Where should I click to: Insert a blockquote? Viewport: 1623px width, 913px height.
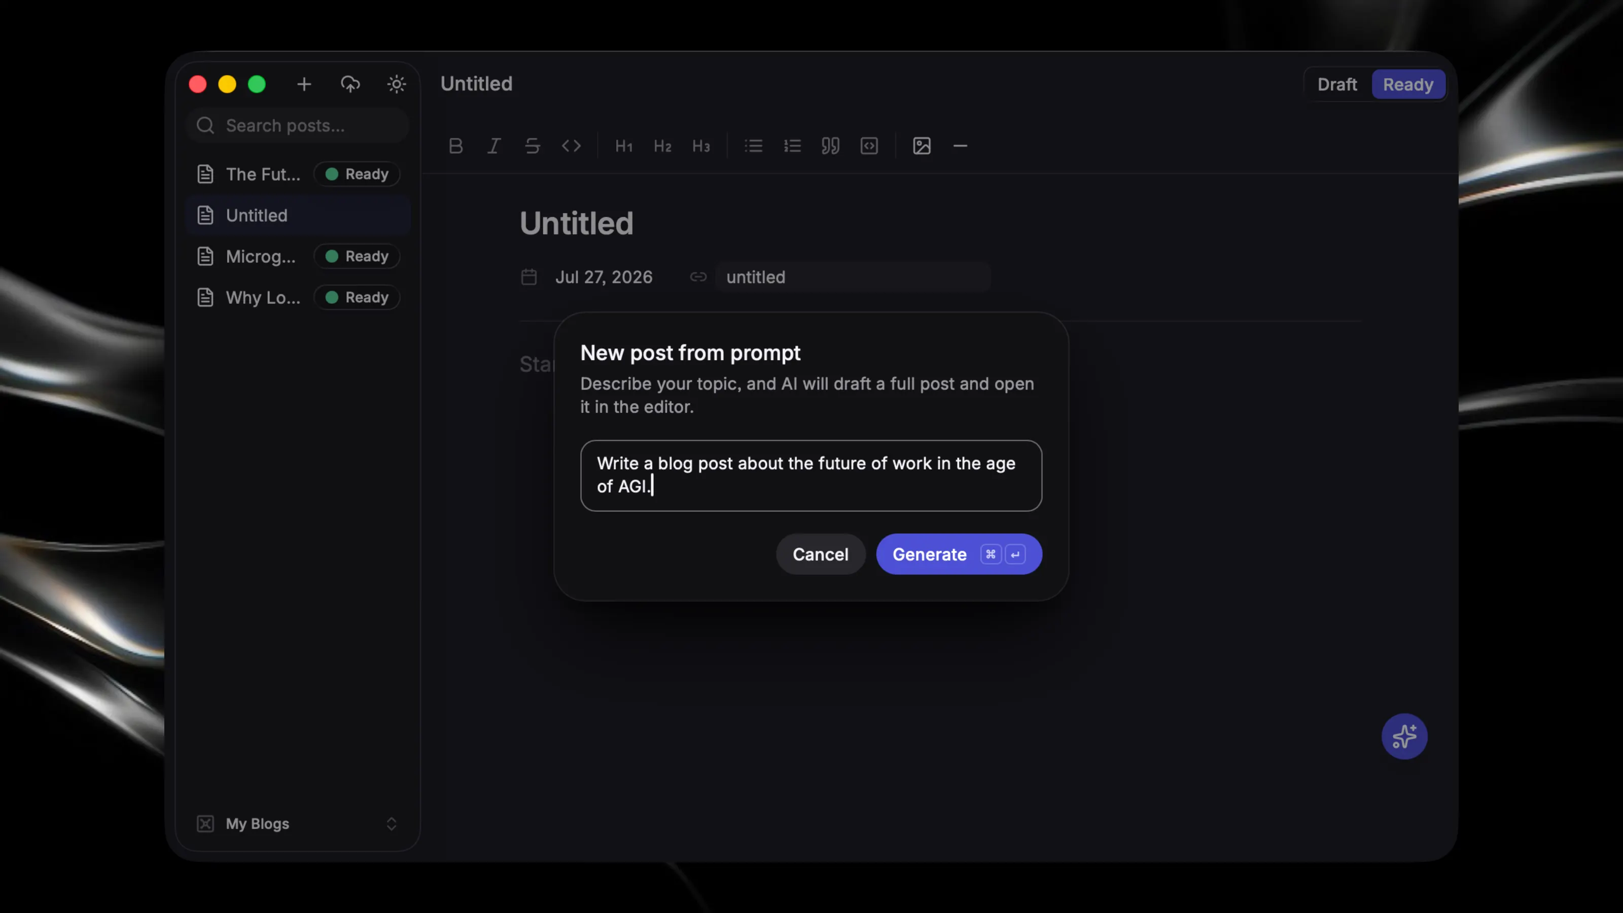click(x=830, y=146)
